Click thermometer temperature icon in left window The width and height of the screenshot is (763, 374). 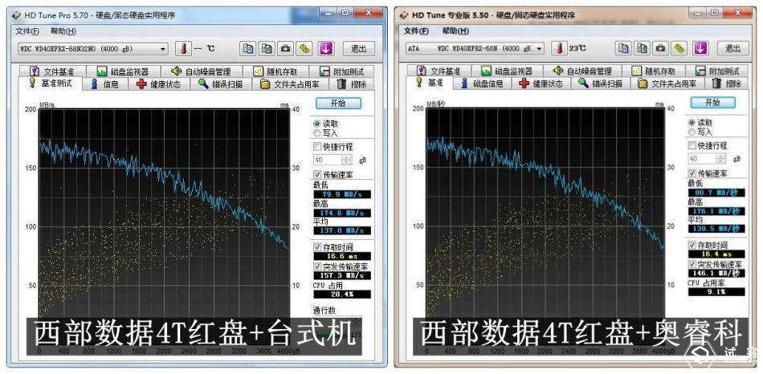tap(183, 49)
